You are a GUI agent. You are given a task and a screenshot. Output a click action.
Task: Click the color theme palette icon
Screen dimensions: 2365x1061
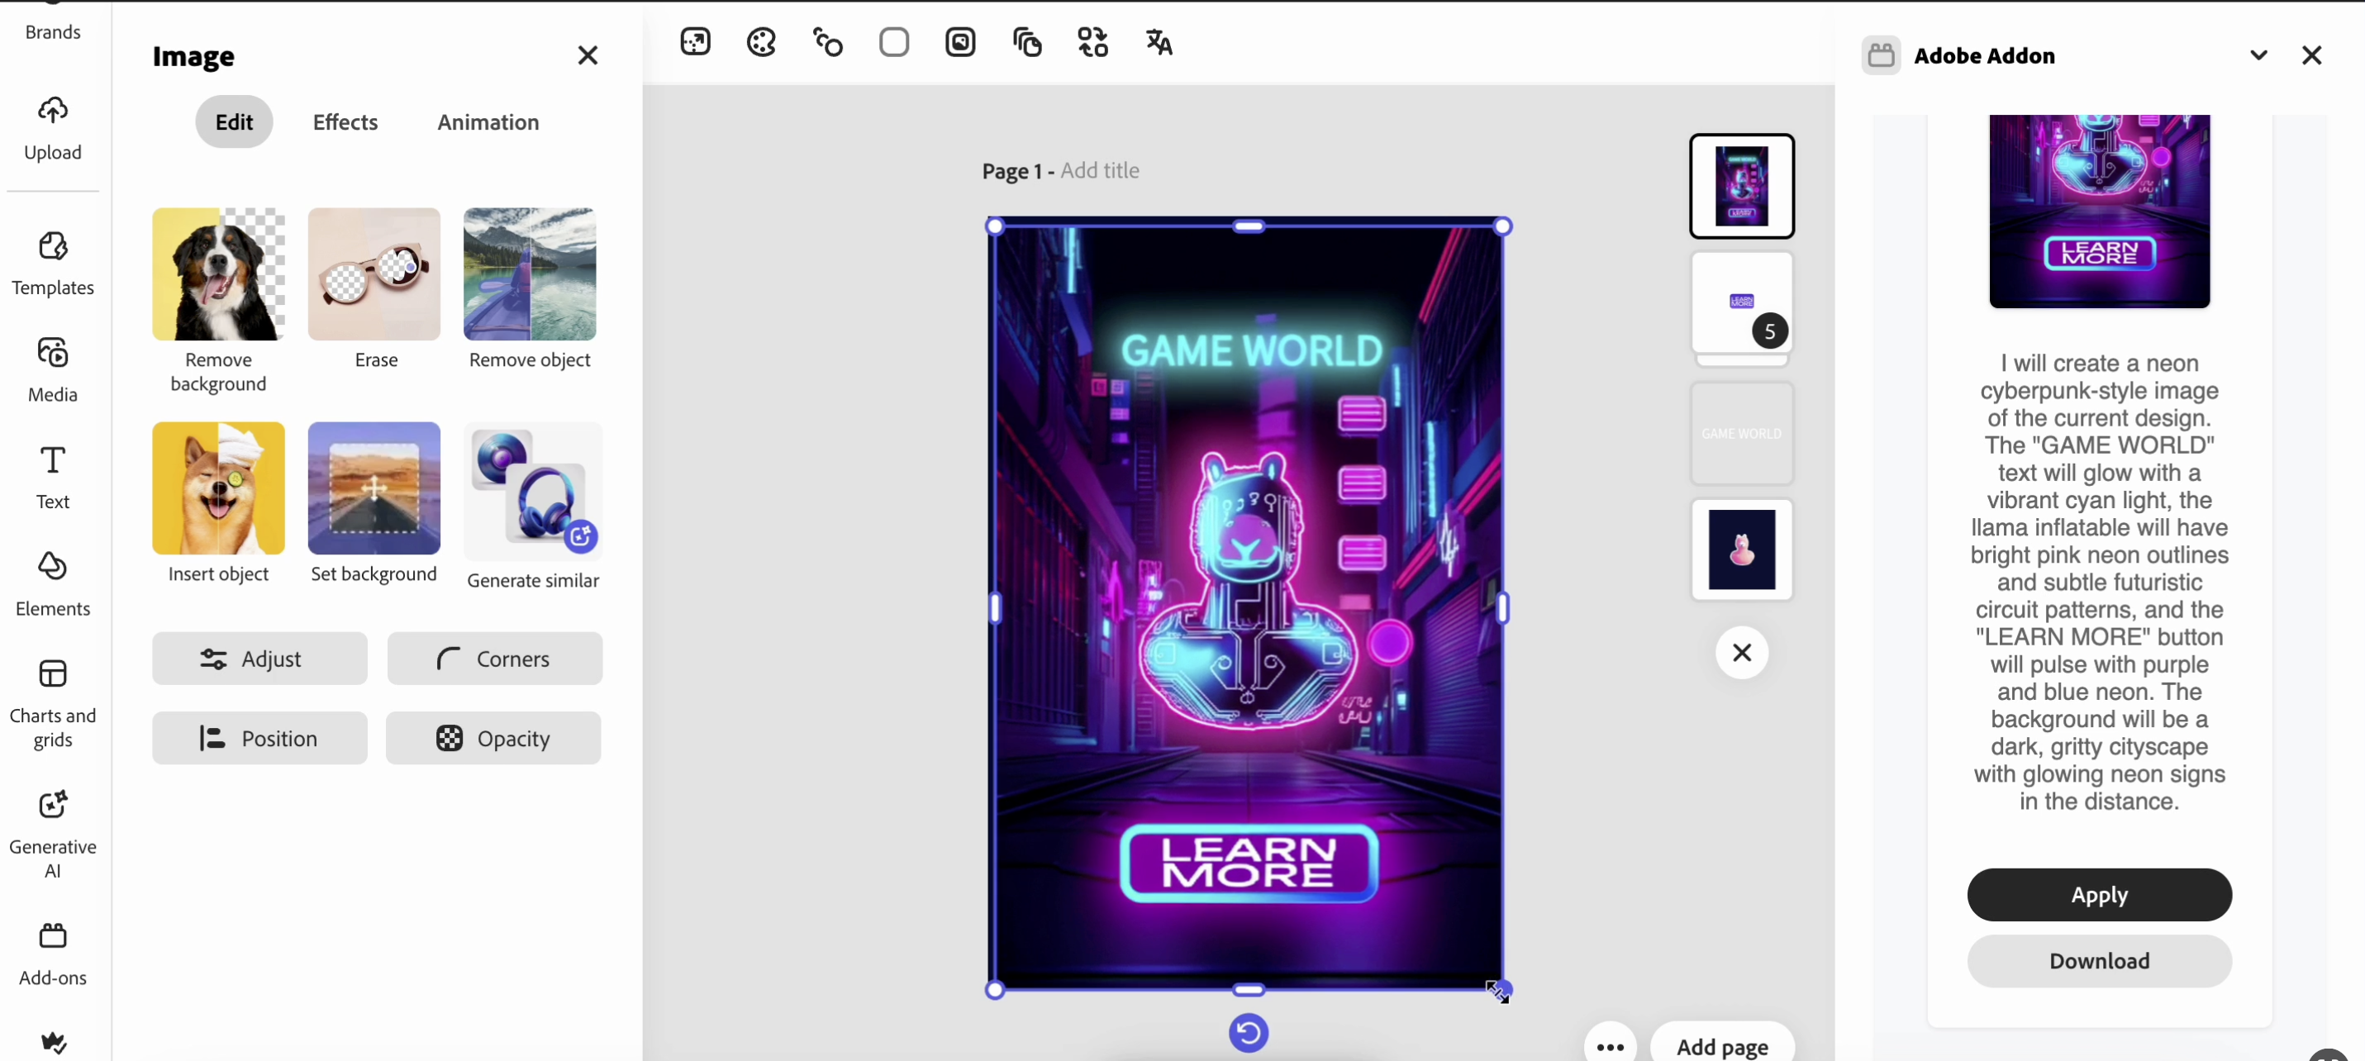pyautogui.click(x=761, y=42)
